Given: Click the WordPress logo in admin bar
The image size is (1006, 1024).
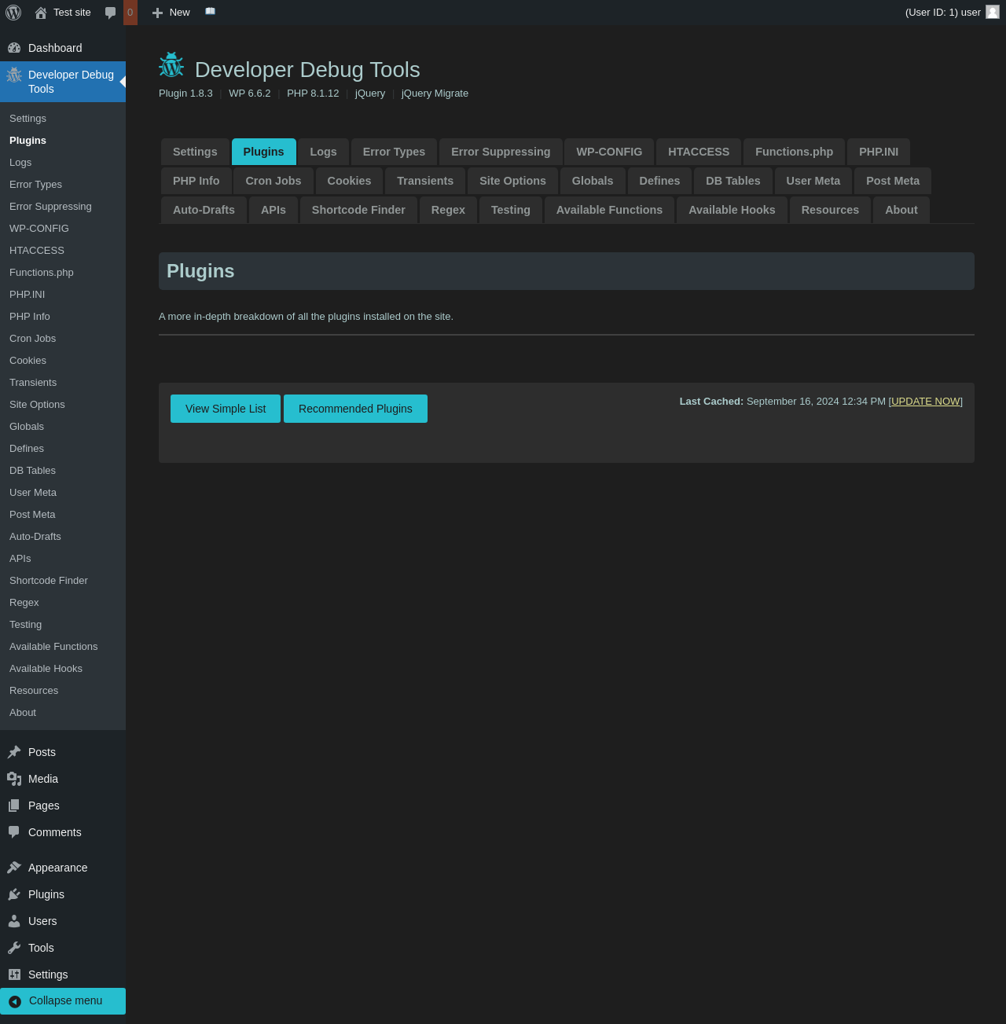Looking at the screenshot, I should point(13,13).
